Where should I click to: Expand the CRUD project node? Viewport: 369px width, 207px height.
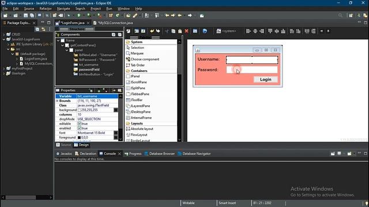pyautogui.click(x=4, y=34)
